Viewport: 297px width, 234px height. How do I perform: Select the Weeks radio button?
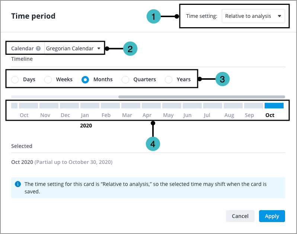tap(48, 80)
